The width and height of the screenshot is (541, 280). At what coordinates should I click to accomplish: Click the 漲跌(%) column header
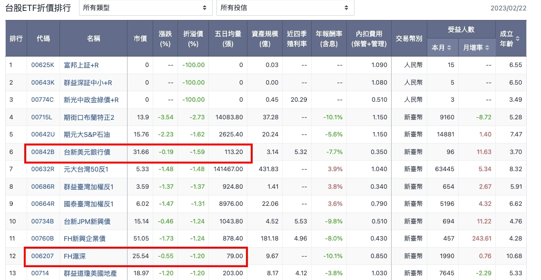pyautogui.click(x=165, y=39)
